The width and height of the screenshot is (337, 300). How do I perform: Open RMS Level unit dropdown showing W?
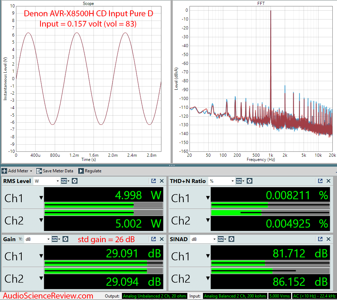coord(47,181)
